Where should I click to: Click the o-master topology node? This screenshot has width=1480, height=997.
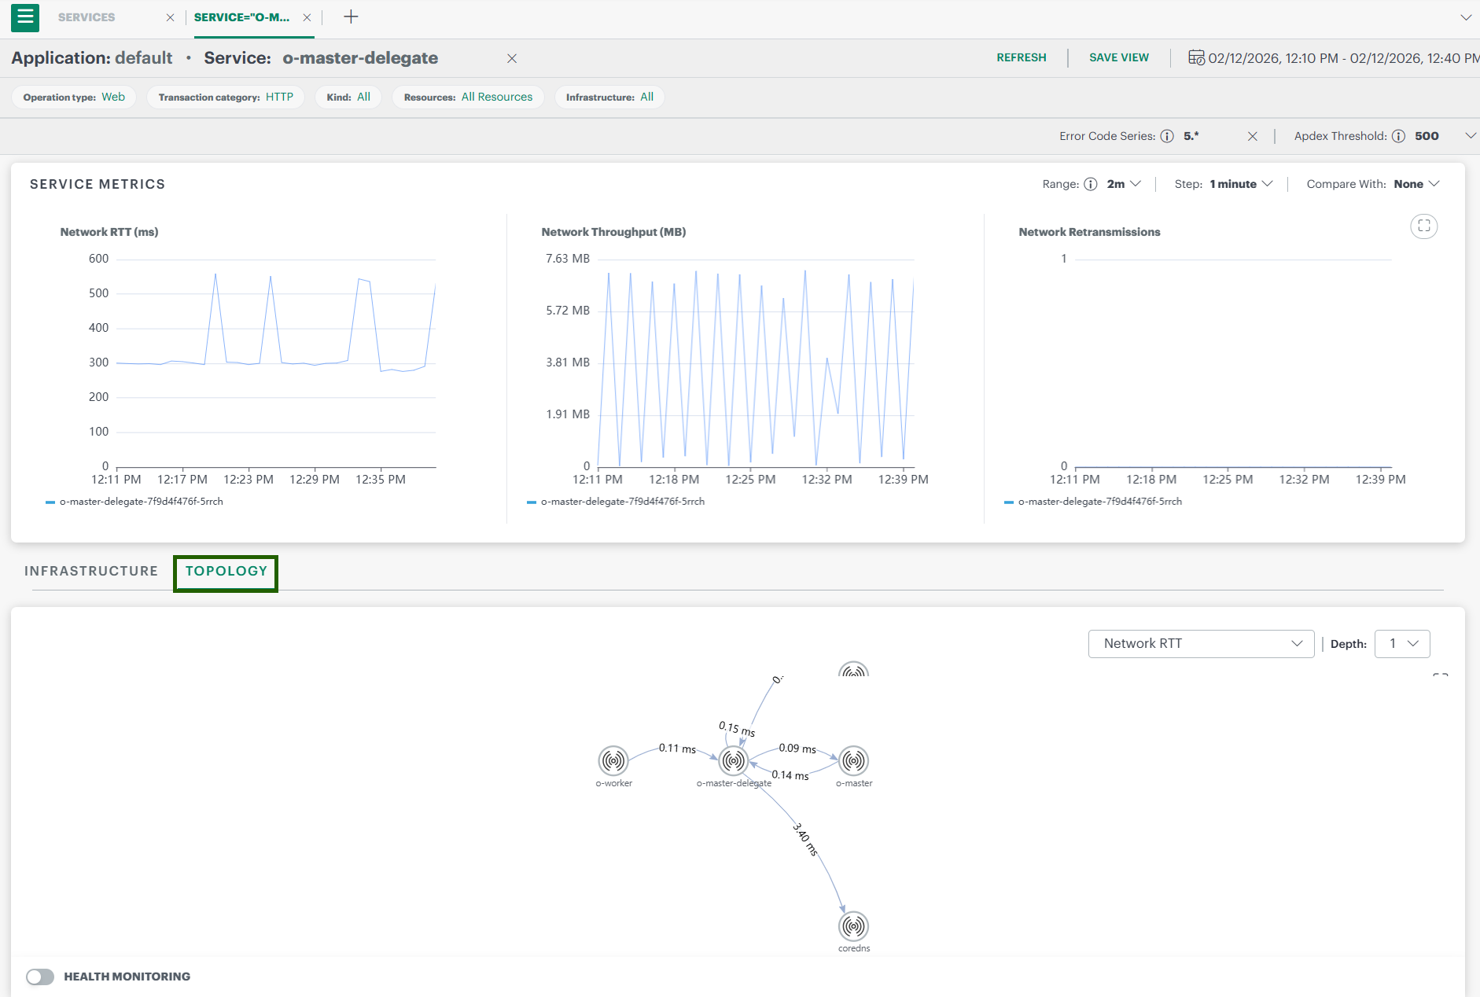[x=853, y=760]
